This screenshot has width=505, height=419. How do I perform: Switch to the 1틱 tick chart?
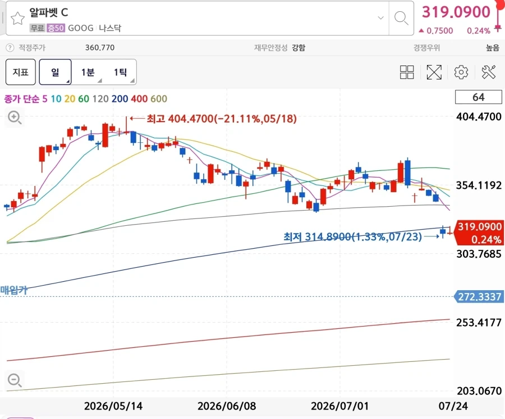click(120, 72)
